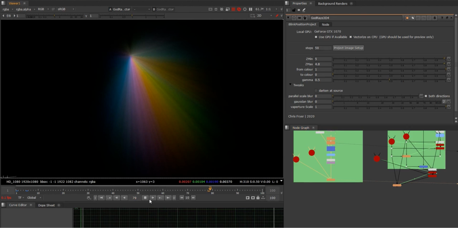This screenshot has height=228, width=458.
Task: Play backward in the Viewer
Action: pos(124,198)
